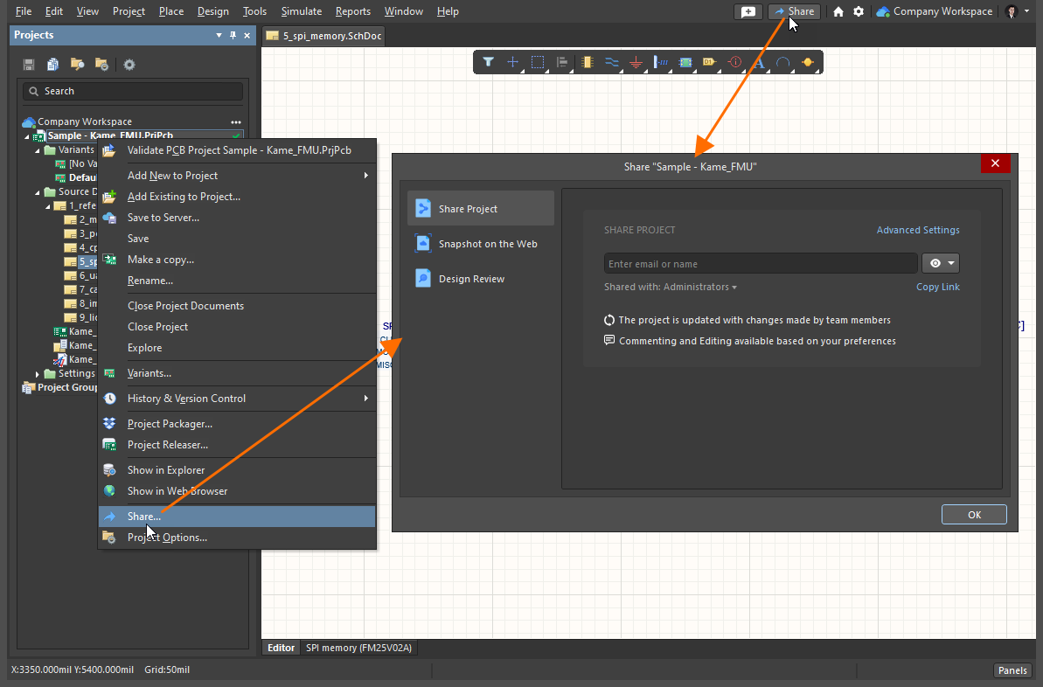Screen dimensions: 1043x687
Task: Click the user profile avatar
Action: [x=1011, y=11]
